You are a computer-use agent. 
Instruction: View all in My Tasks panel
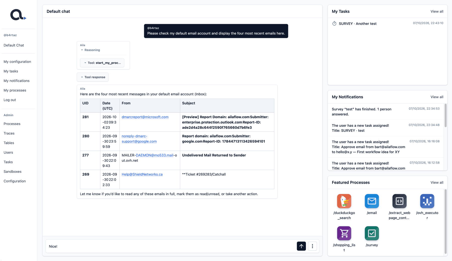pyautogui.click(x=437, y=11)
